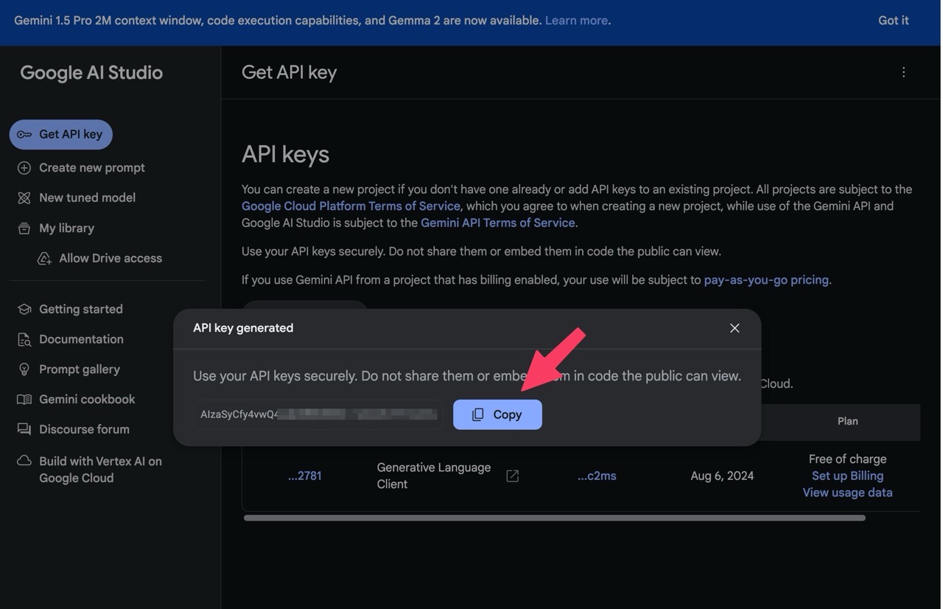Click the Plan column header

[x=847, y=422]
